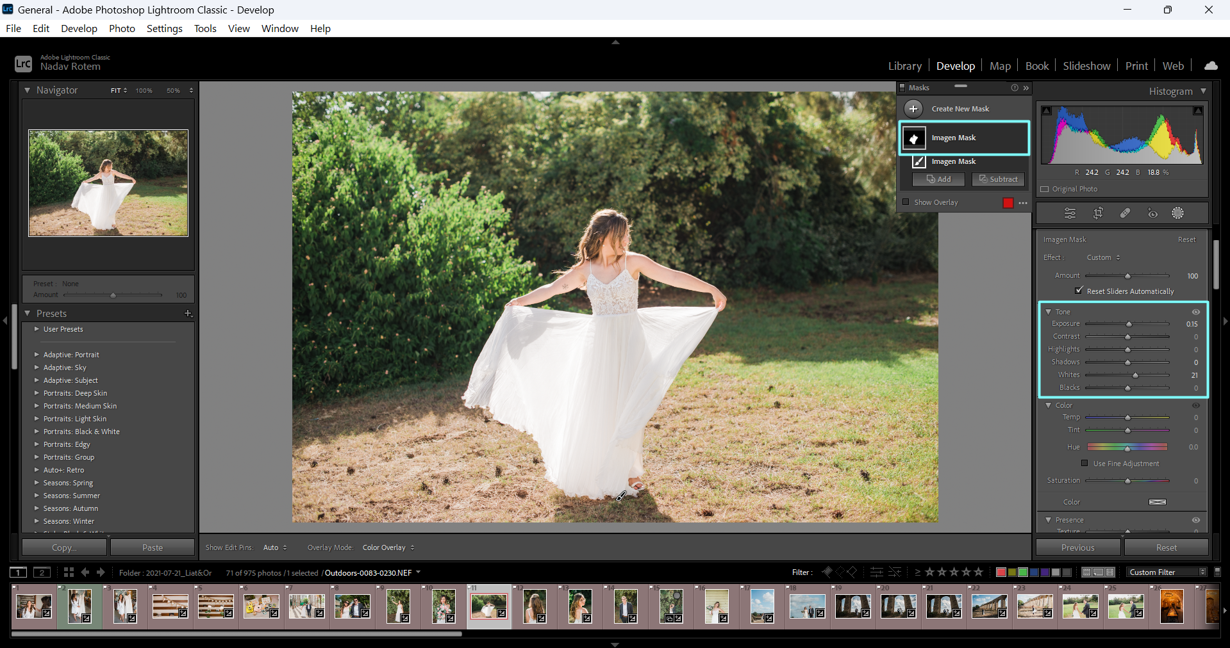Image resolution: width=1230 pixels, height=648 pixels.
Task: Switch to the Slideshow module
Action: (x=1086, y=65)
